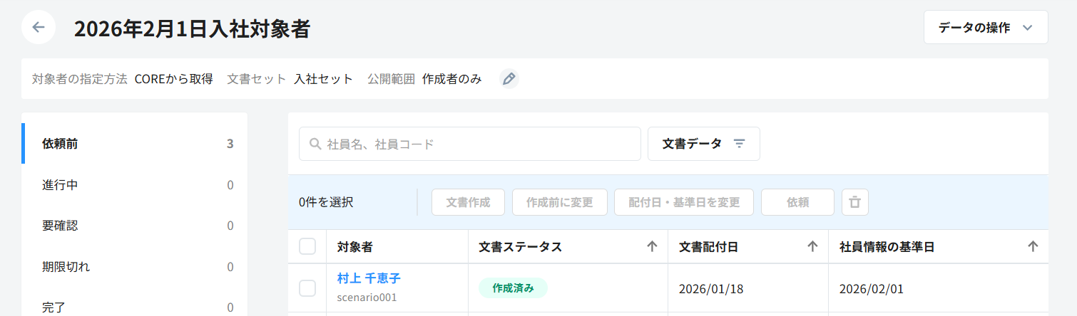Click 配付日・基準日を変更 button

click(x=683, y=202)
